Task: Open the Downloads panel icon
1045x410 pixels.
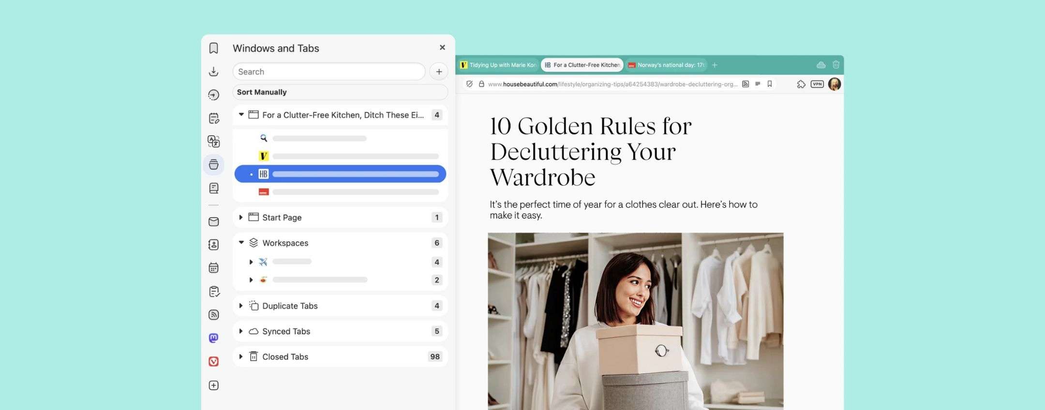Action: click(213, 72)
